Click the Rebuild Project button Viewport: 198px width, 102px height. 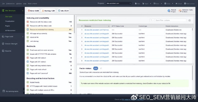point(172,11)
